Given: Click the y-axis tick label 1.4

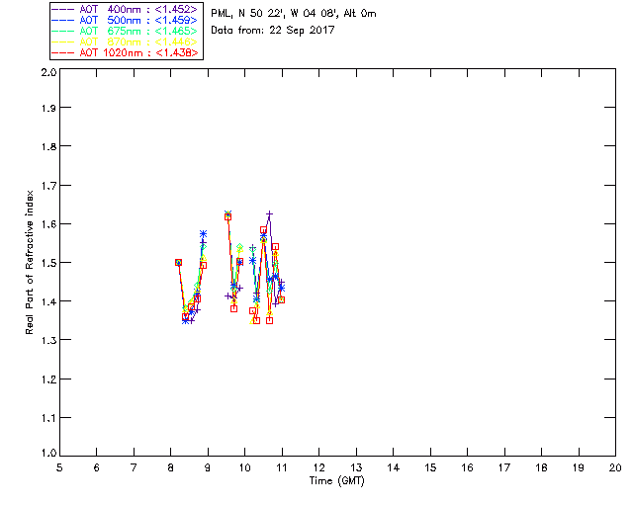Looking at the screenshot, I should click(x=48, y=301).
